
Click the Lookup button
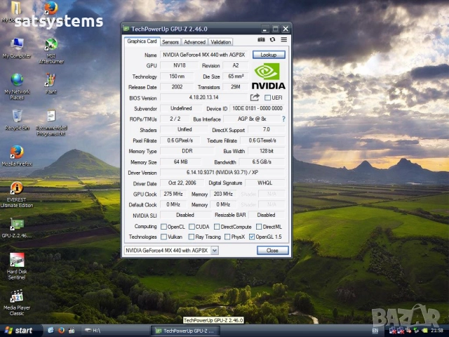coord(269,55)
